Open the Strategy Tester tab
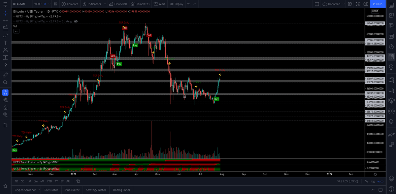Image resolution: width=396 pixels, height=194 pixels. click(96, 190)
